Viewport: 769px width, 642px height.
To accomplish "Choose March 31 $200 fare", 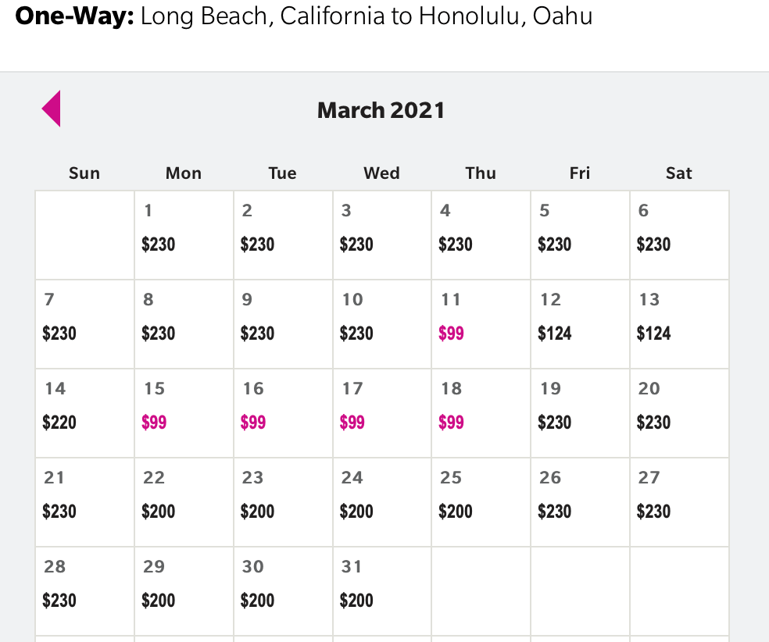I will tap(382, 591).
